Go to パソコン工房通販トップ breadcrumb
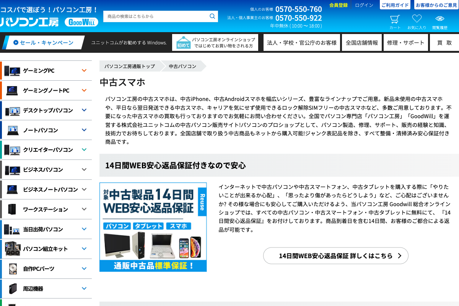The image size is (459, 306). pos(130,66)
